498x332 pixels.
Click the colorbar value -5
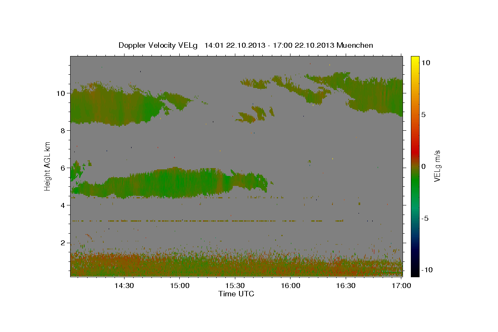[425, 218]
